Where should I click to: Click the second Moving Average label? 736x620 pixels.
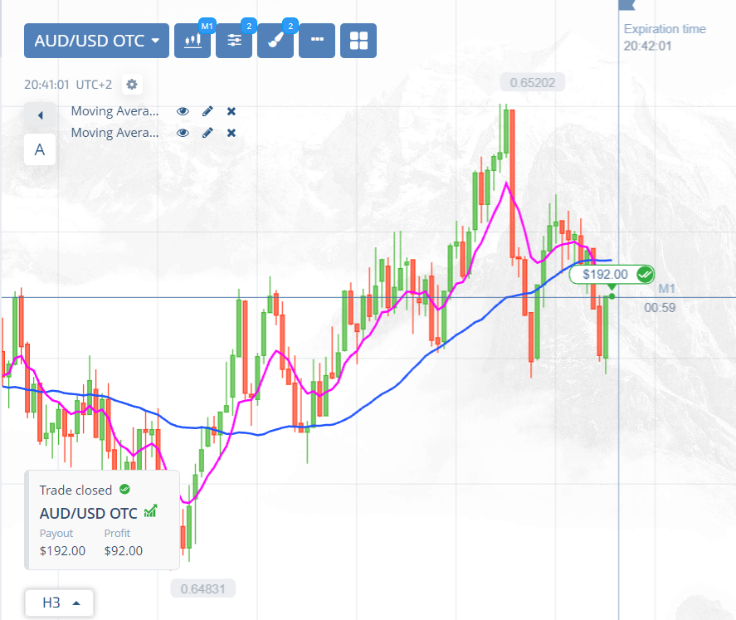click(115, 133)
